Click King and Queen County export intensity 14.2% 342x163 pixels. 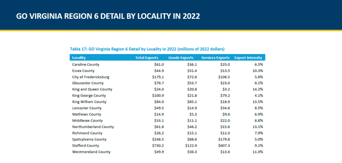point(257,89)
